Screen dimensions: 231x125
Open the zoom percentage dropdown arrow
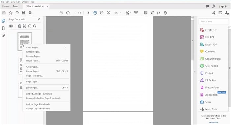[x=121, y=13]
